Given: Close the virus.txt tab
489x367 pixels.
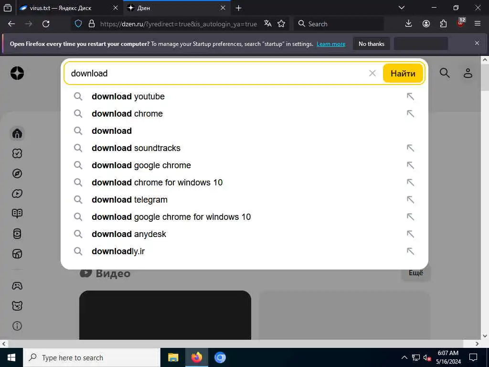Looking at the screenshot, I should click(116, 8).
